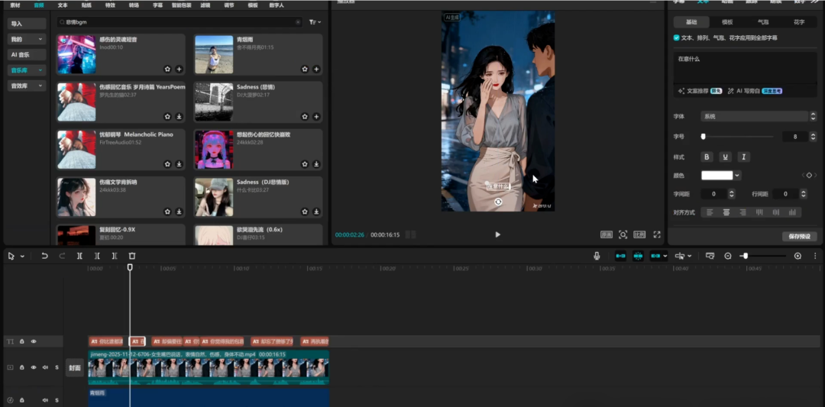Mute the main video track
Image resolution: width=825 pixels, height=407 pixels.
point(45,367)
